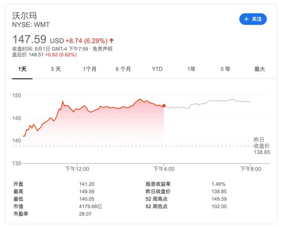Click the 下午12:00 time axis marker
Screen dimensions: 283x228
[x=77, y=169]
